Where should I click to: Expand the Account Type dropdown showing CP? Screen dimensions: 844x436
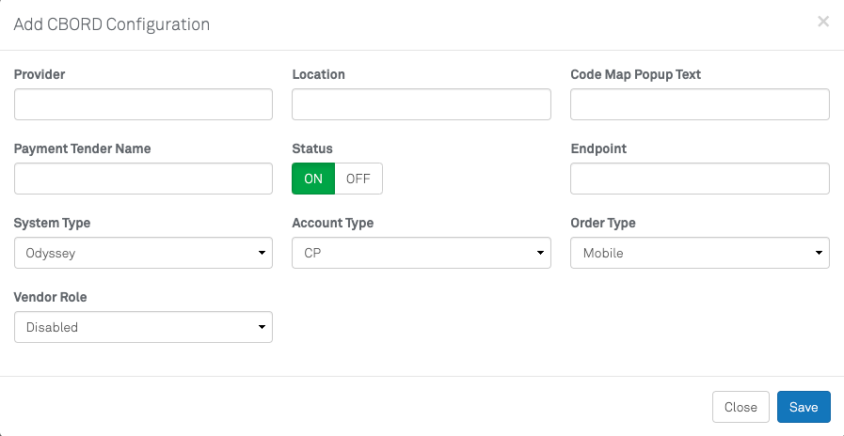pos(421,253)
